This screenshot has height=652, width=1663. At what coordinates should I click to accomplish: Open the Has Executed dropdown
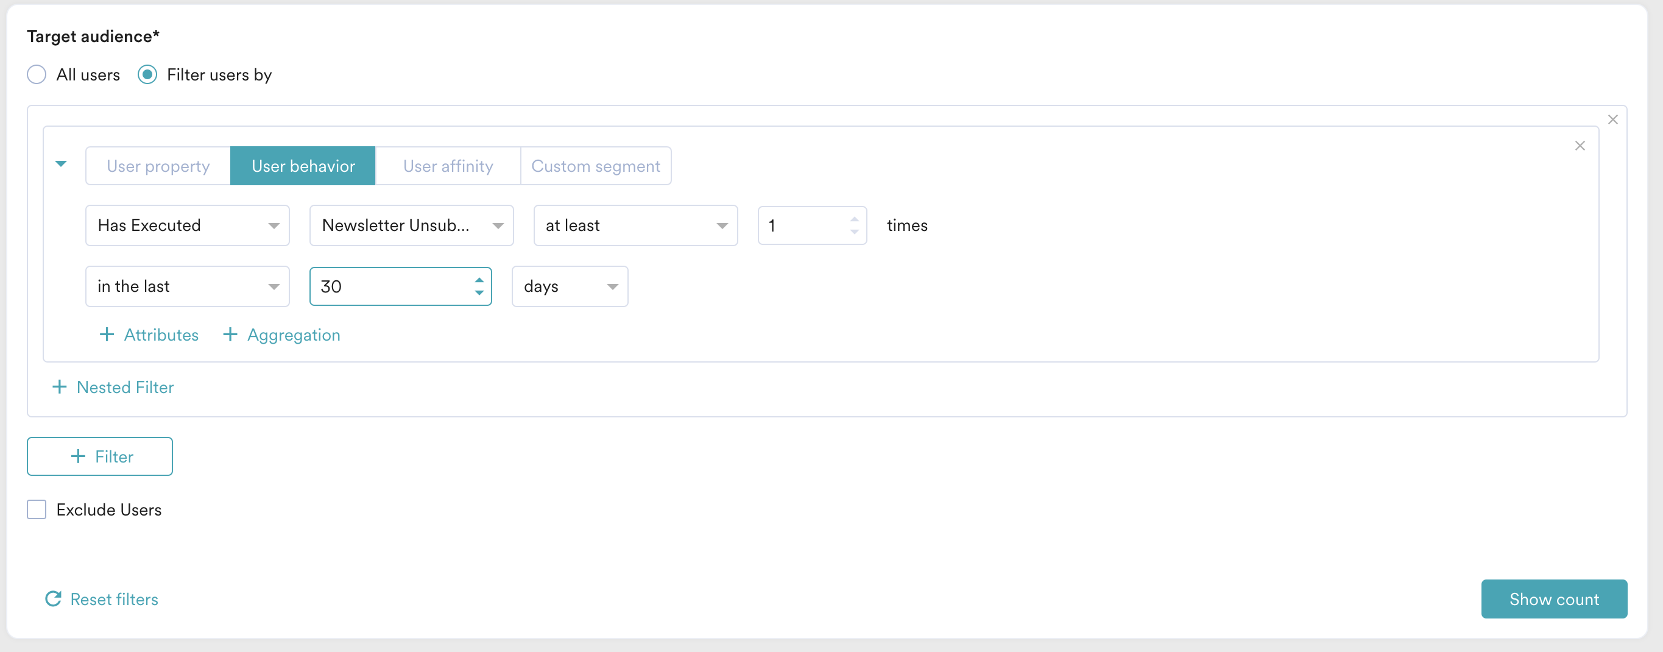pyautogui.click(x=187, y=225)
